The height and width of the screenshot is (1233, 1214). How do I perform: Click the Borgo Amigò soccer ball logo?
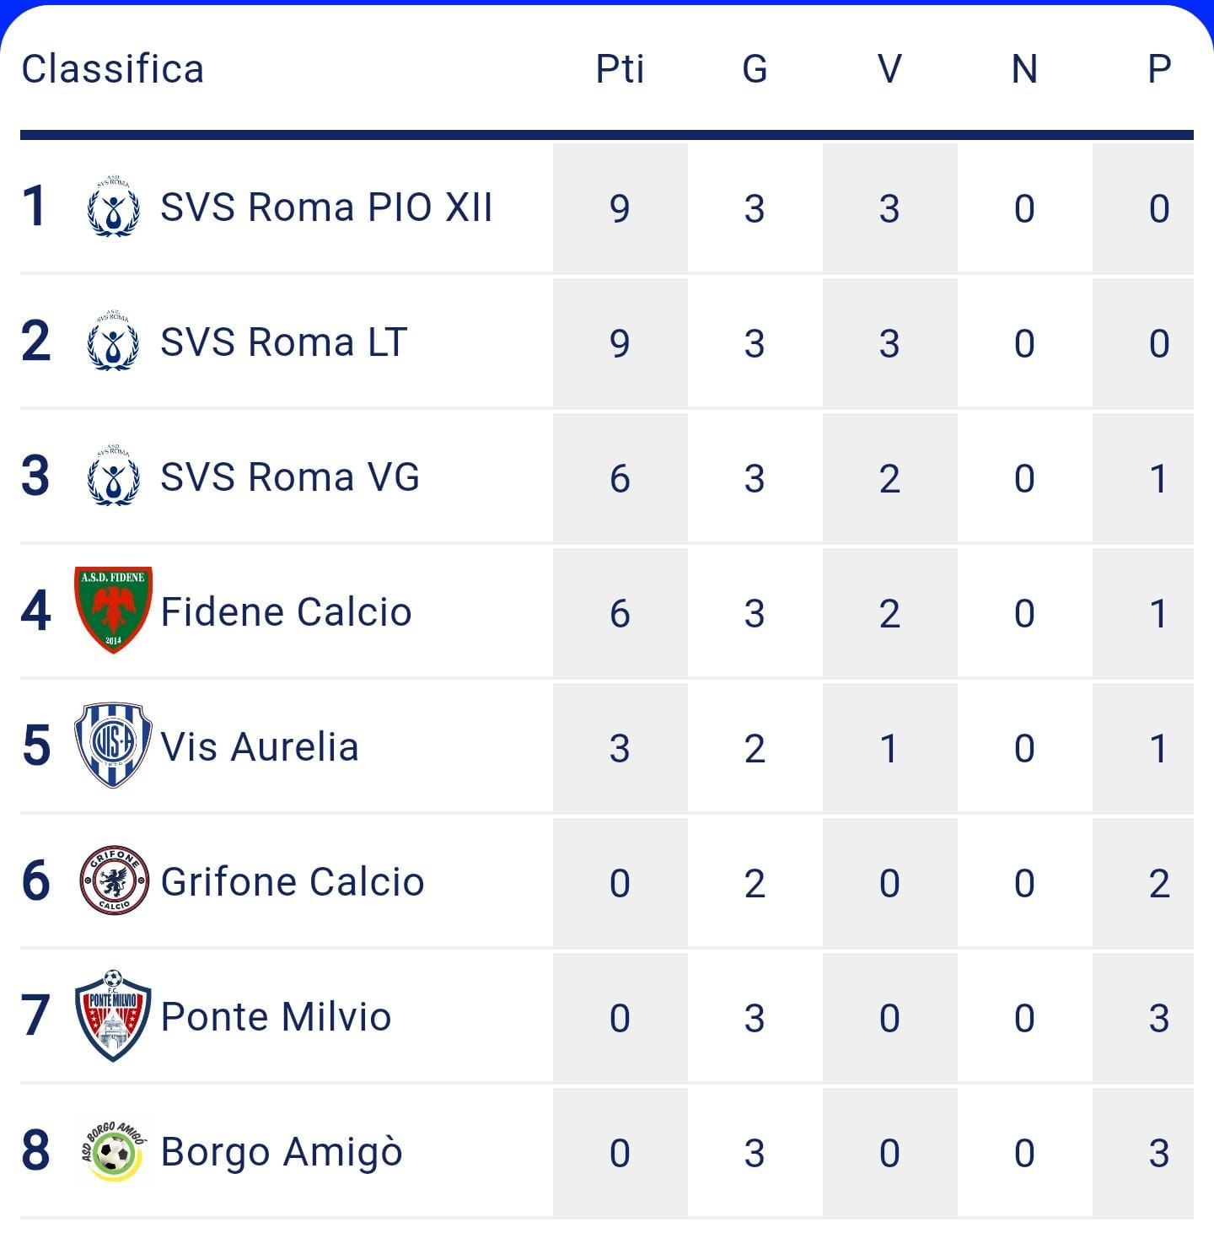click(x=114, y=1150)
